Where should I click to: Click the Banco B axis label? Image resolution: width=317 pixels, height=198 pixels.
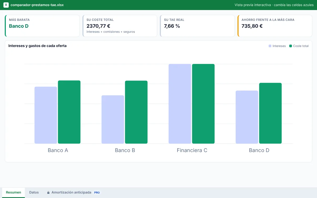point(125,150)
